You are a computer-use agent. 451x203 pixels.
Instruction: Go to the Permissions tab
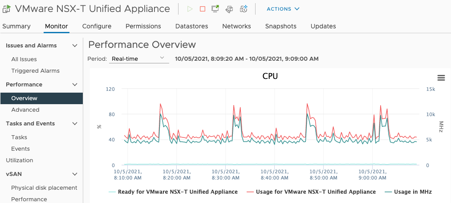point(143,26)
